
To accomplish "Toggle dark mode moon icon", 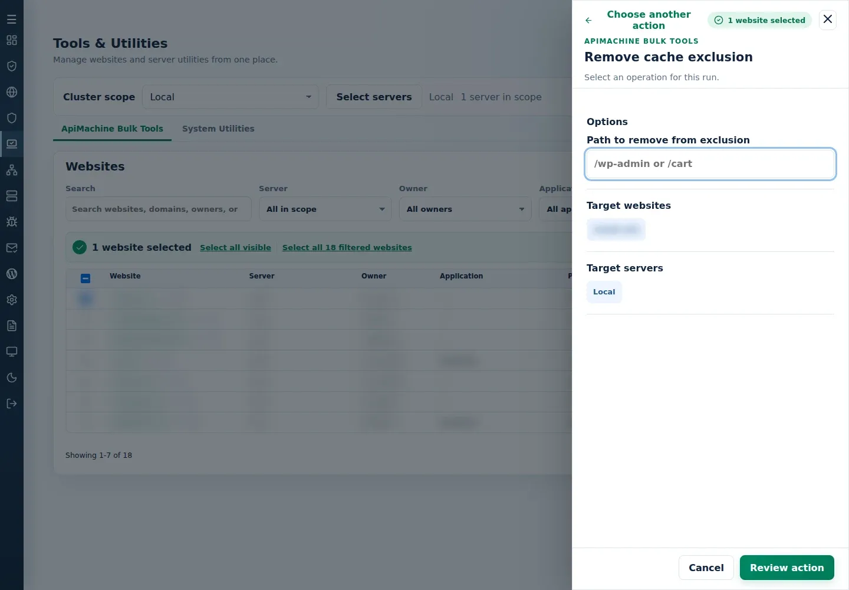I will coord(12,378).
